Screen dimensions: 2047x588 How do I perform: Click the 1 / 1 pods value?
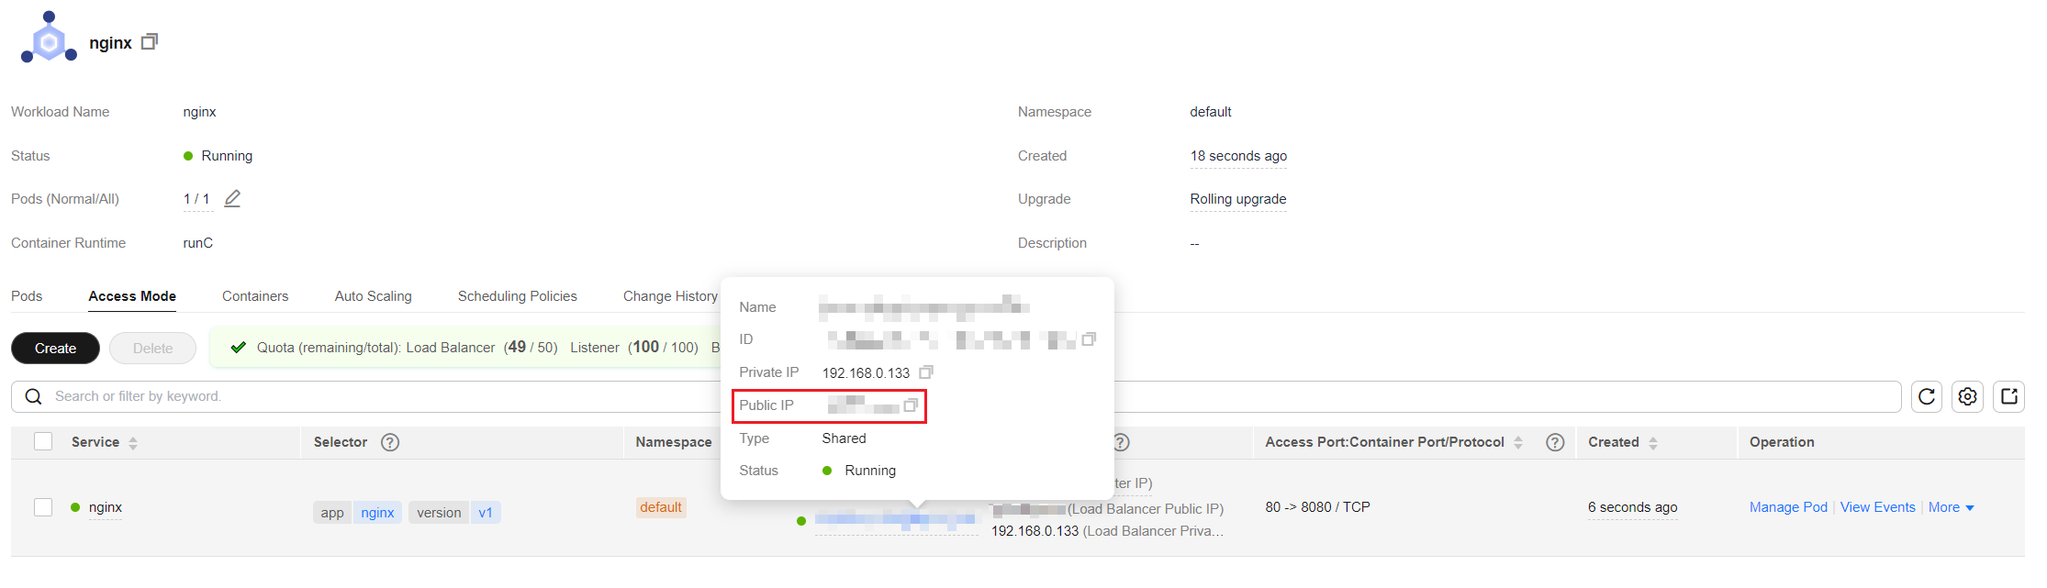(x=196, y=199)
